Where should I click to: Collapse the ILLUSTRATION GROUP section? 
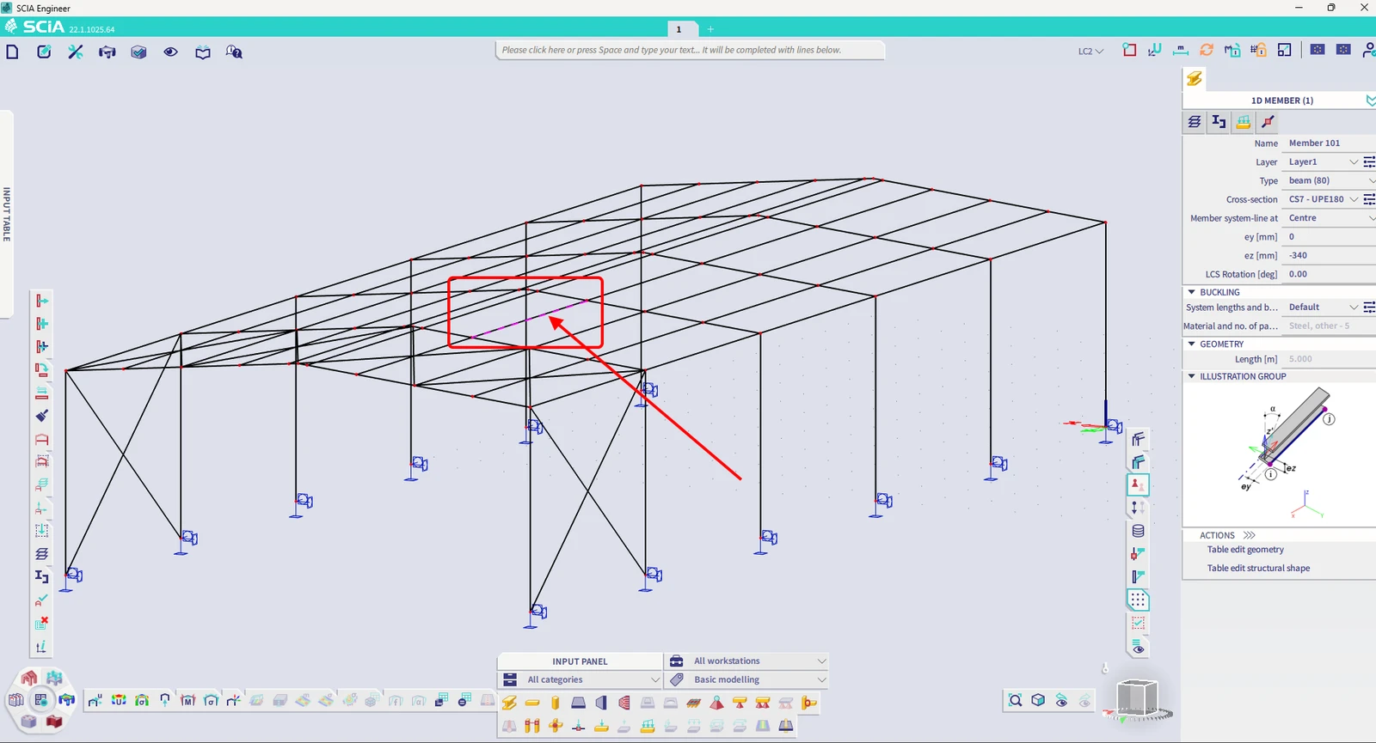[1191, 376]
